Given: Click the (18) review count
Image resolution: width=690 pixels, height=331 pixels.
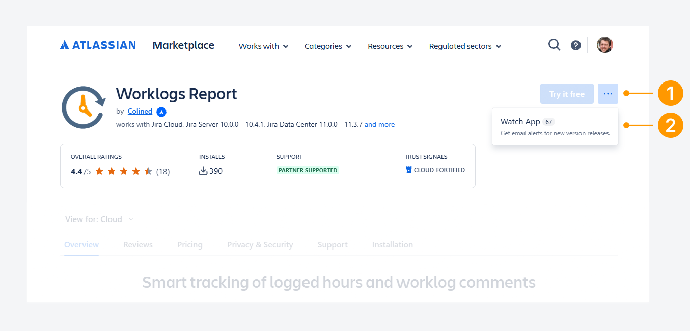Looking at the screenshot, I should (163, 171).
